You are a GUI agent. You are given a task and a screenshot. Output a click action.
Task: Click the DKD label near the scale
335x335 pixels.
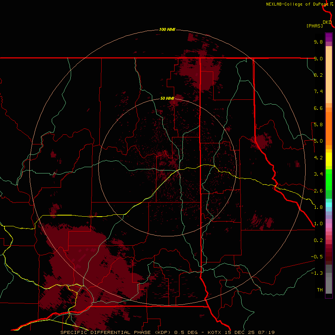(x=327, y=22)
